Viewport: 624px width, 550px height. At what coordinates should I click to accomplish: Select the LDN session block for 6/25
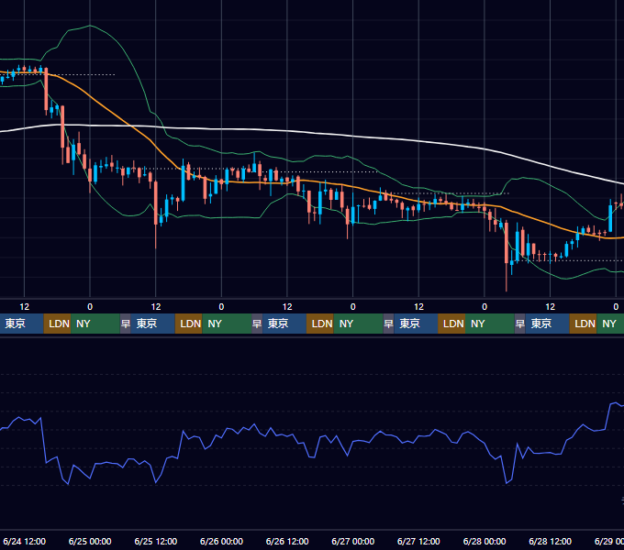[189, 324]
